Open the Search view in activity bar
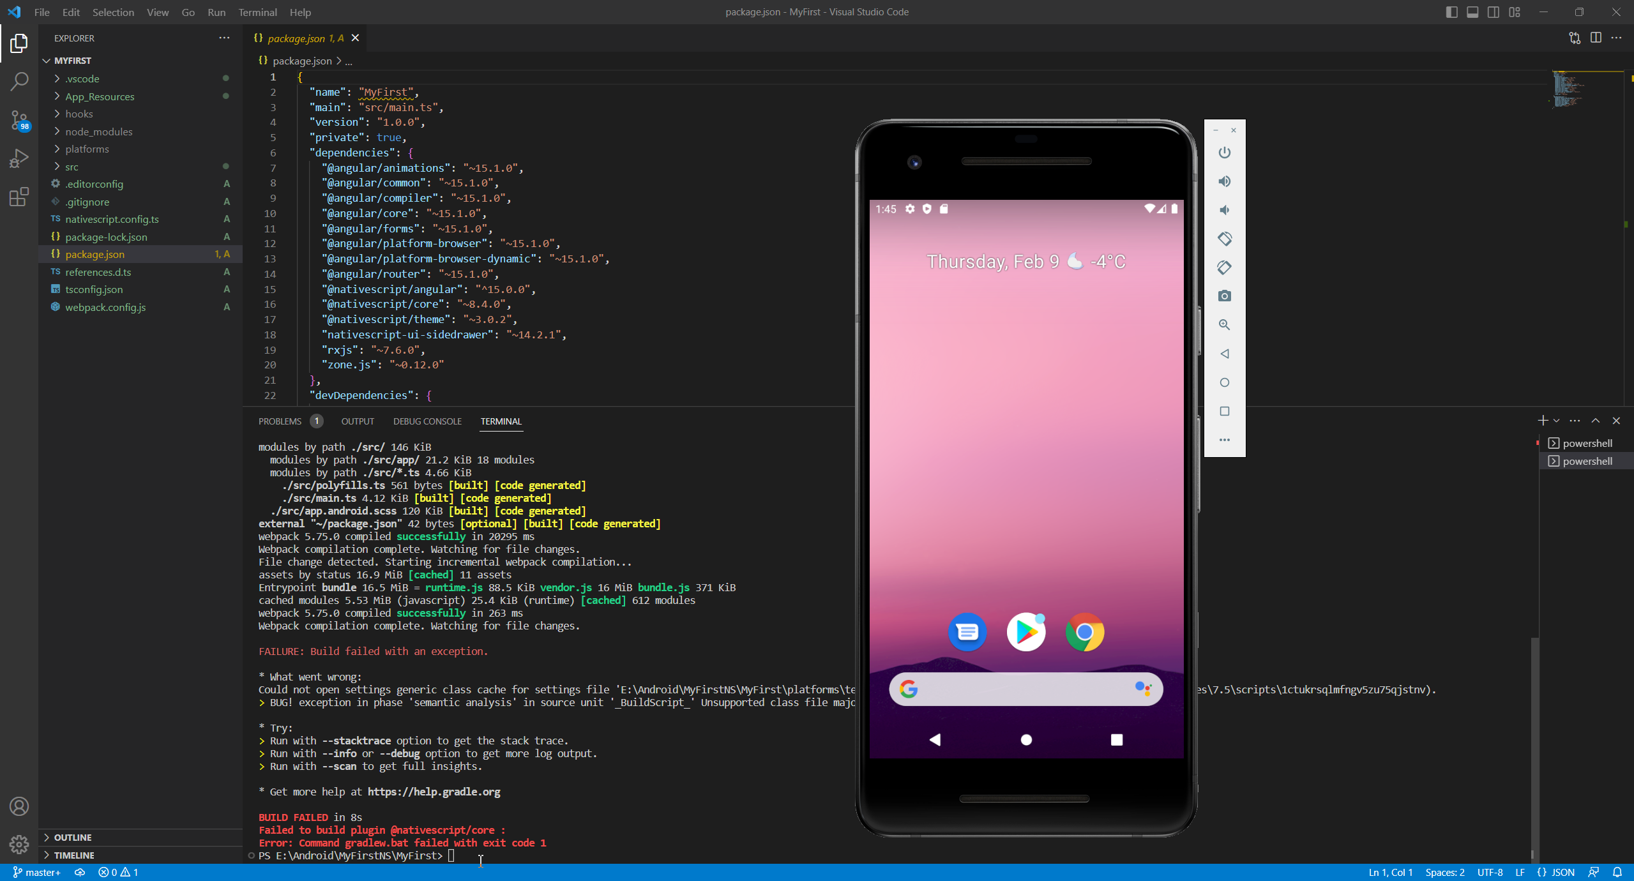The image size is (1634, 881). pos(19,81)
